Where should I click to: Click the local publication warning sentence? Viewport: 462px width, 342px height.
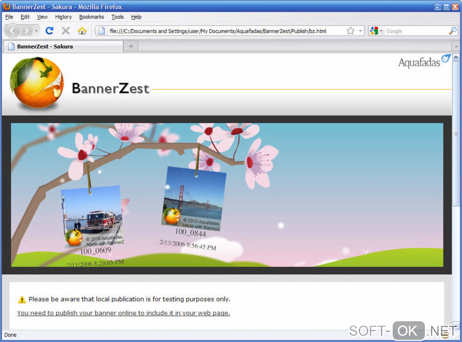[130, 299]
